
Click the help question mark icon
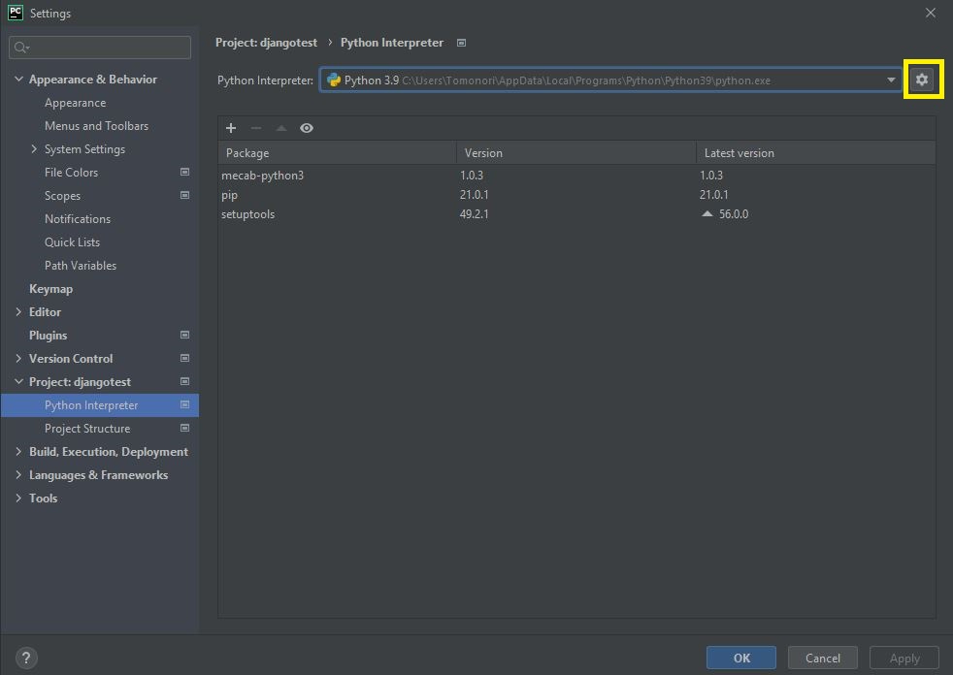point(26,658)
